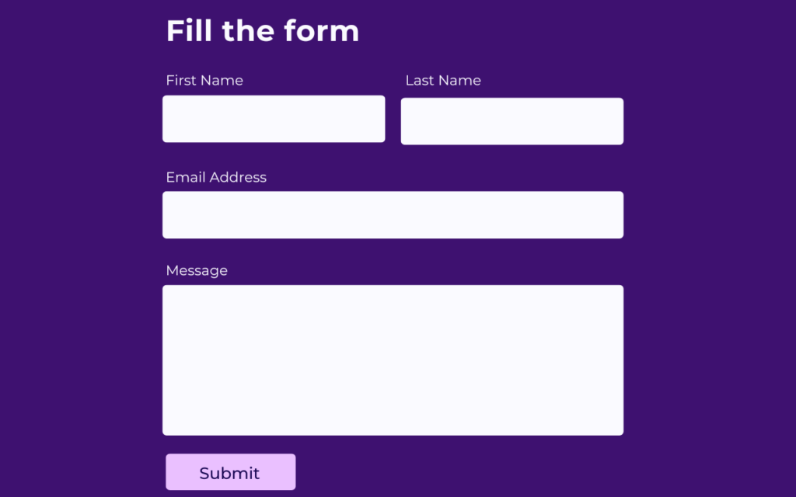Click the First Name input field

tap(274, 119)
